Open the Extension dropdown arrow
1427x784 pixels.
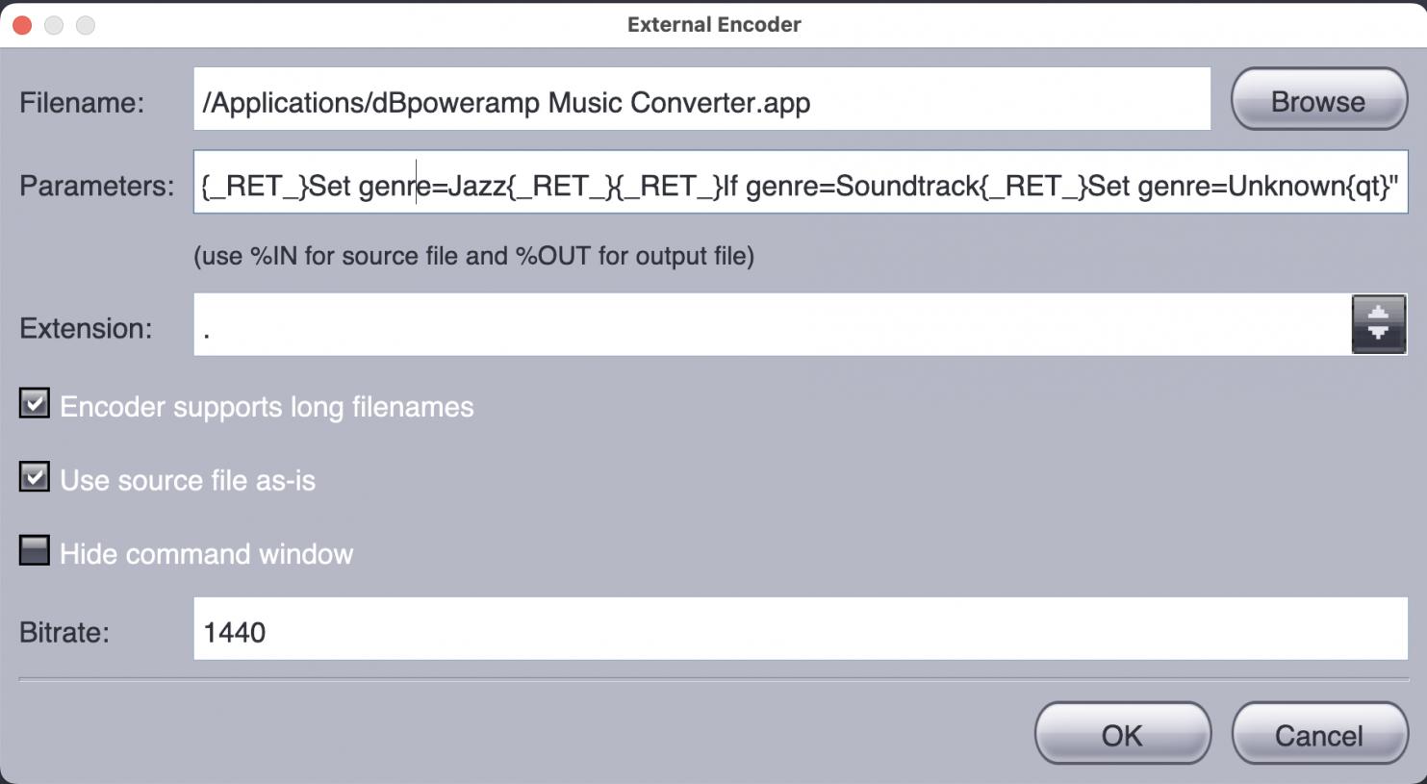(x=1378, y=324)
